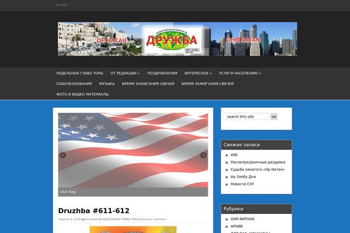Open the МУЗЫКА menu item
The height and width of the screenshot is (233, 350).
pyautogui.click(x=107, y=84)
